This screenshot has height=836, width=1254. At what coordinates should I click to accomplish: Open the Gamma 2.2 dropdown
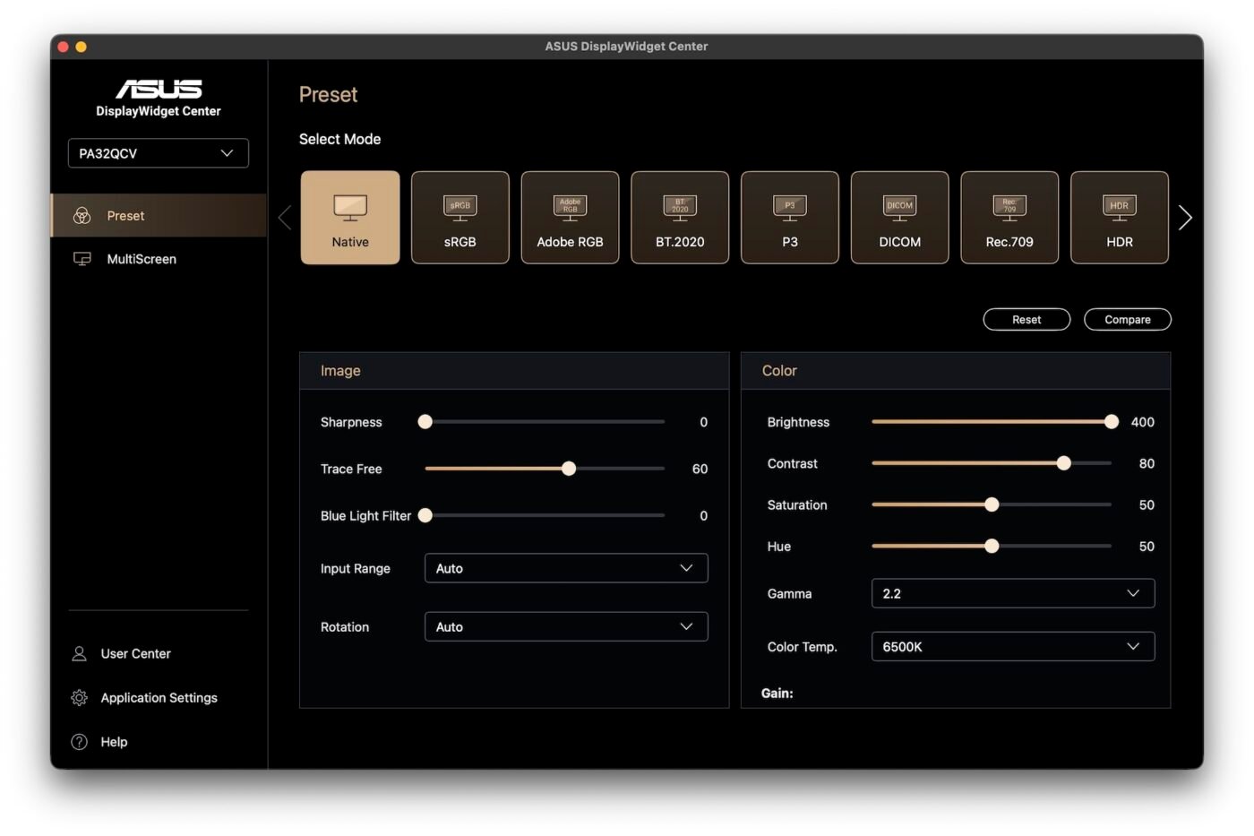(x=1012, y=593)
